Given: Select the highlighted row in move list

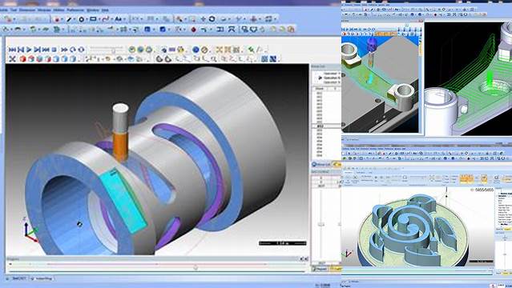Looking at the screenshot, I should pyautogui.click(x=325, y=126).
